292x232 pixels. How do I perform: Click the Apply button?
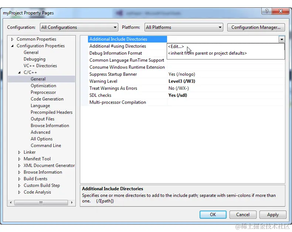(x=273, y=215)
